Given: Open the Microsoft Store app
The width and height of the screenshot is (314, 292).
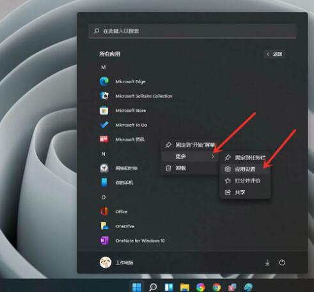Looking at the screenshot, I should 123,111.
